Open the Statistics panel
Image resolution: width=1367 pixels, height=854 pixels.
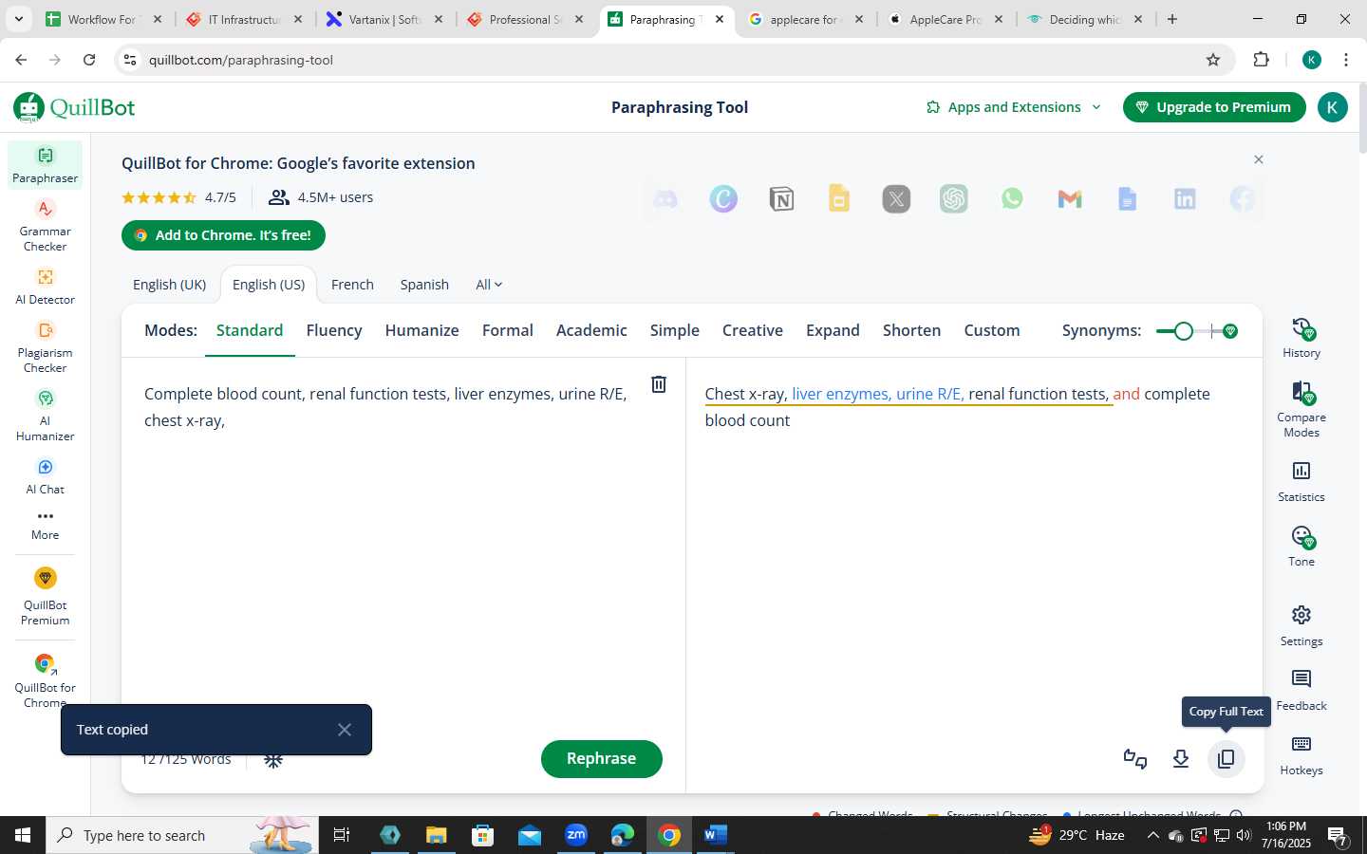[x=1301, y=482]
